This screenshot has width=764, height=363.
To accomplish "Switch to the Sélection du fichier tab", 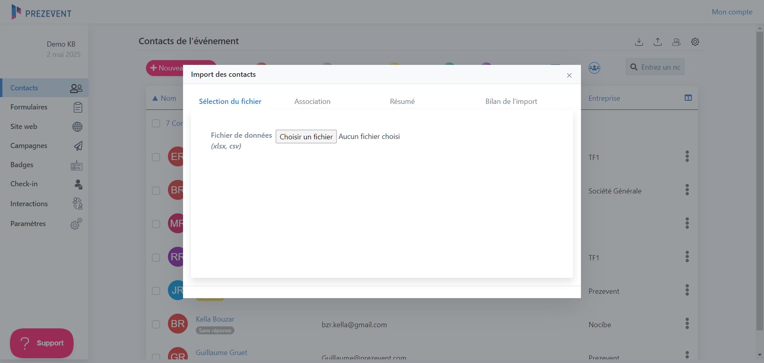I will (230, 101).
